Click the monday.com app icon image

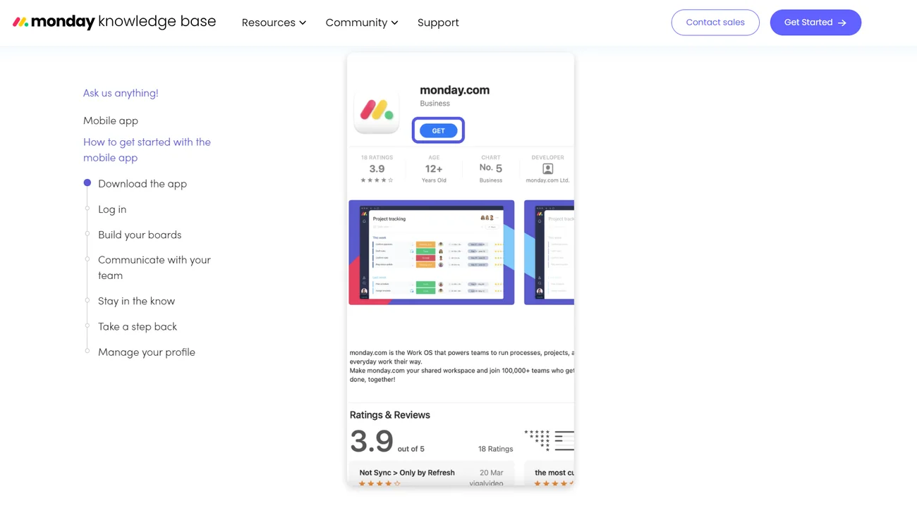click(x=377, y=111)
